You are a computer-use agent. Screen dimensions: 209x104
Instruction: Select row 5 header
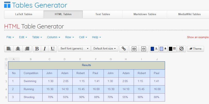pos(6,97)
